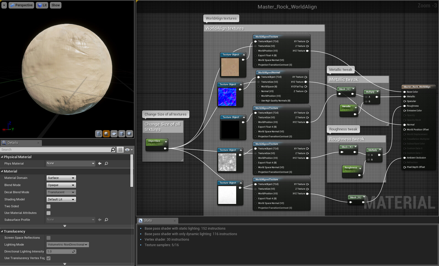This screenshot has width=439, height=266.
Task: Enable the Two Sided checkbox
Action: [x=49, y=206]
